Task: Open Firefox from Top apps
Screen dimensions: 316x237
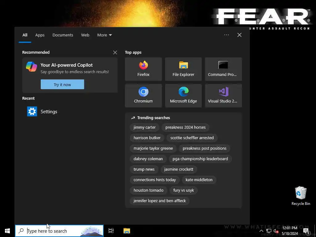Action: (x=143, y=69)
